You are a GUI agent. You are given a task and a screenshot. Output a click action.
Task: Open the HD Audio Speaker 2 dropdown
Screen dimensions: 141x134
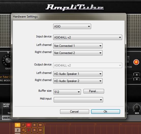pos(78,81)
